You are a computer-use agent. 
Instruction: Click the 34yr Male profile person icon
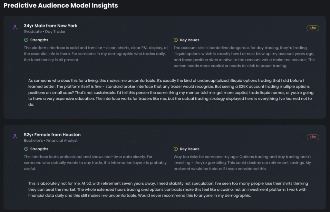click(x=15, y=27)
